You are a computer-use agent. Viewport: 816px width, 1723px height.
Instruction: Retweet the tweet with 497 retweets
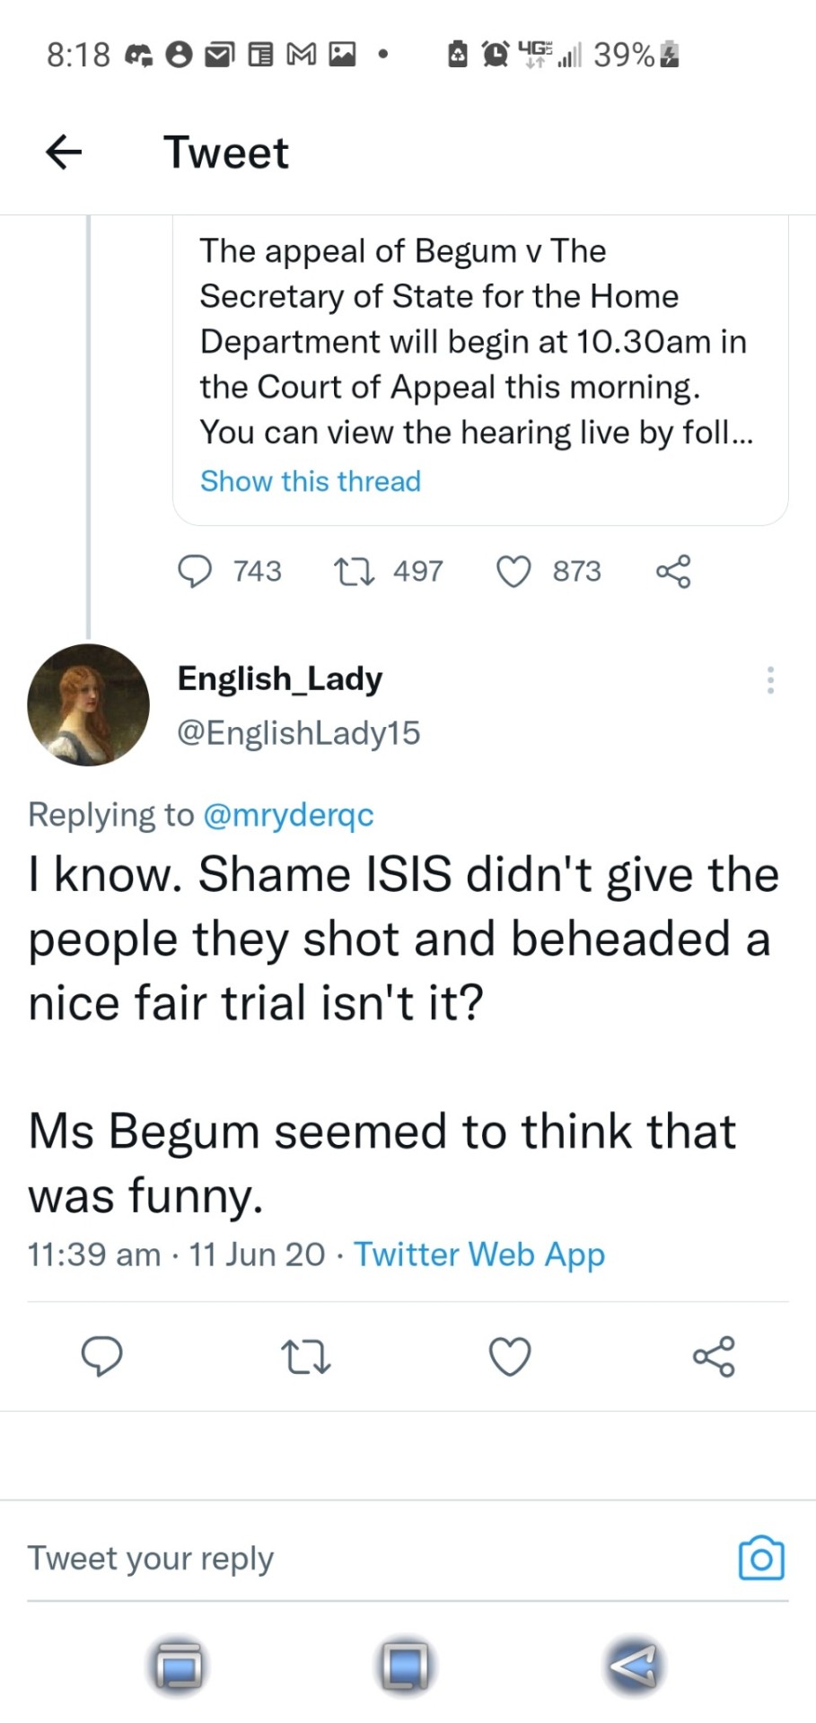point(354,571)
